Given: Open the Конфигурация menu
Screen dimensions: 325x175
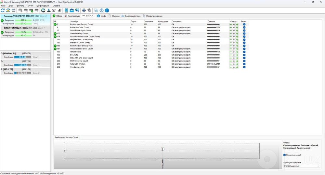Looking at the screenshot, I should (43, 6).
